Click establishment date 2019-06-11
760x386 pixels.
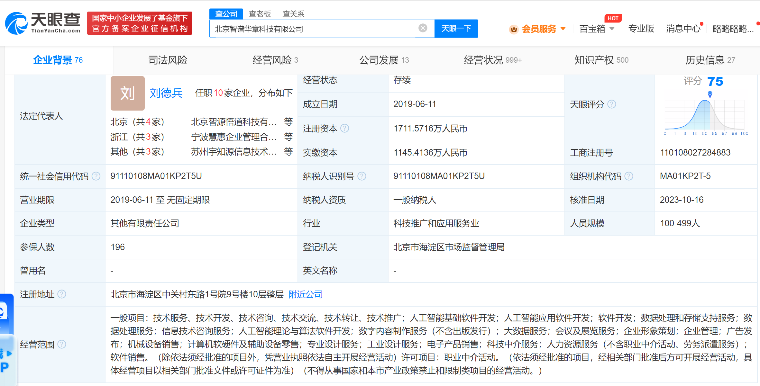[x=415, y=104]
